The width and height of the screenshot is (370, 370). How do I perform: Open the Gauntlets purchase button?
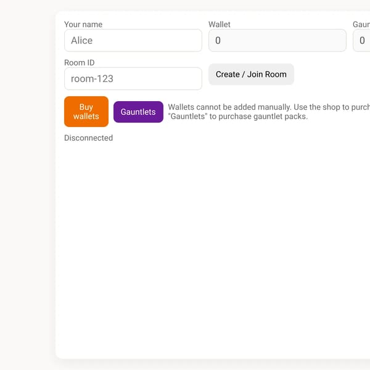(x=138, y=112)
